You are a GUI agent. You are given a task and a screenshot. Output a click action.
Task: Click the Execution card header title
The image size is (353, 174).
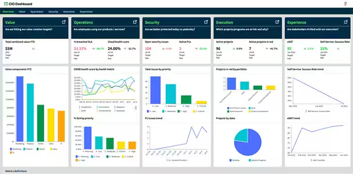coord(225,23)
